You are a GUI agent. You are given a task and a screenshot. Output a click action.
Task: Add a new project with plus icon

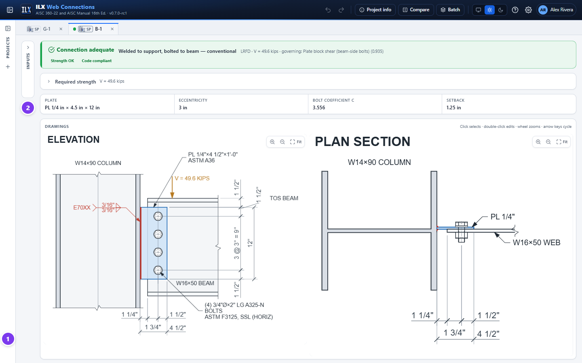(x=8, y=67)
